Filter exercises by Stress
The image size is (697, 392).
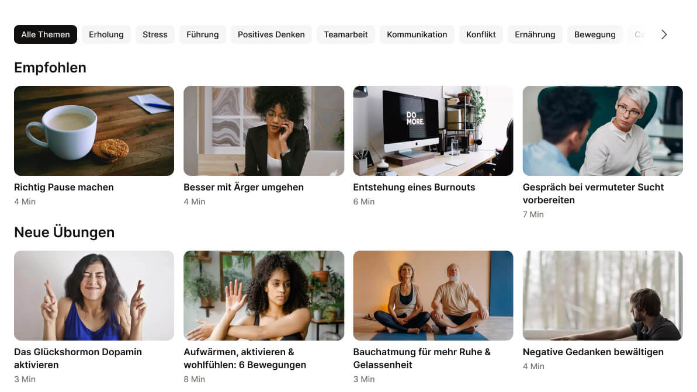coord(155,34)
